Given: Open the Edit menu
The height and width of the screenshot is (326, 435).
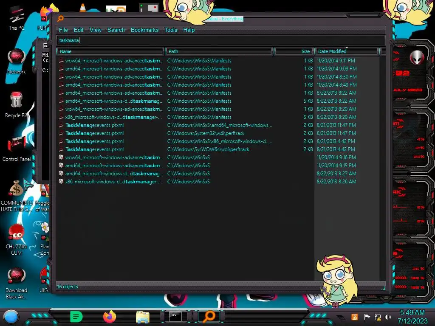Looking at the screenshot, I should pos(79,30).
